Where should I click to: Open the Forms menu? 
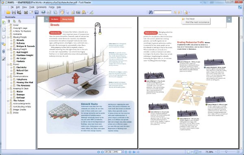52,7
